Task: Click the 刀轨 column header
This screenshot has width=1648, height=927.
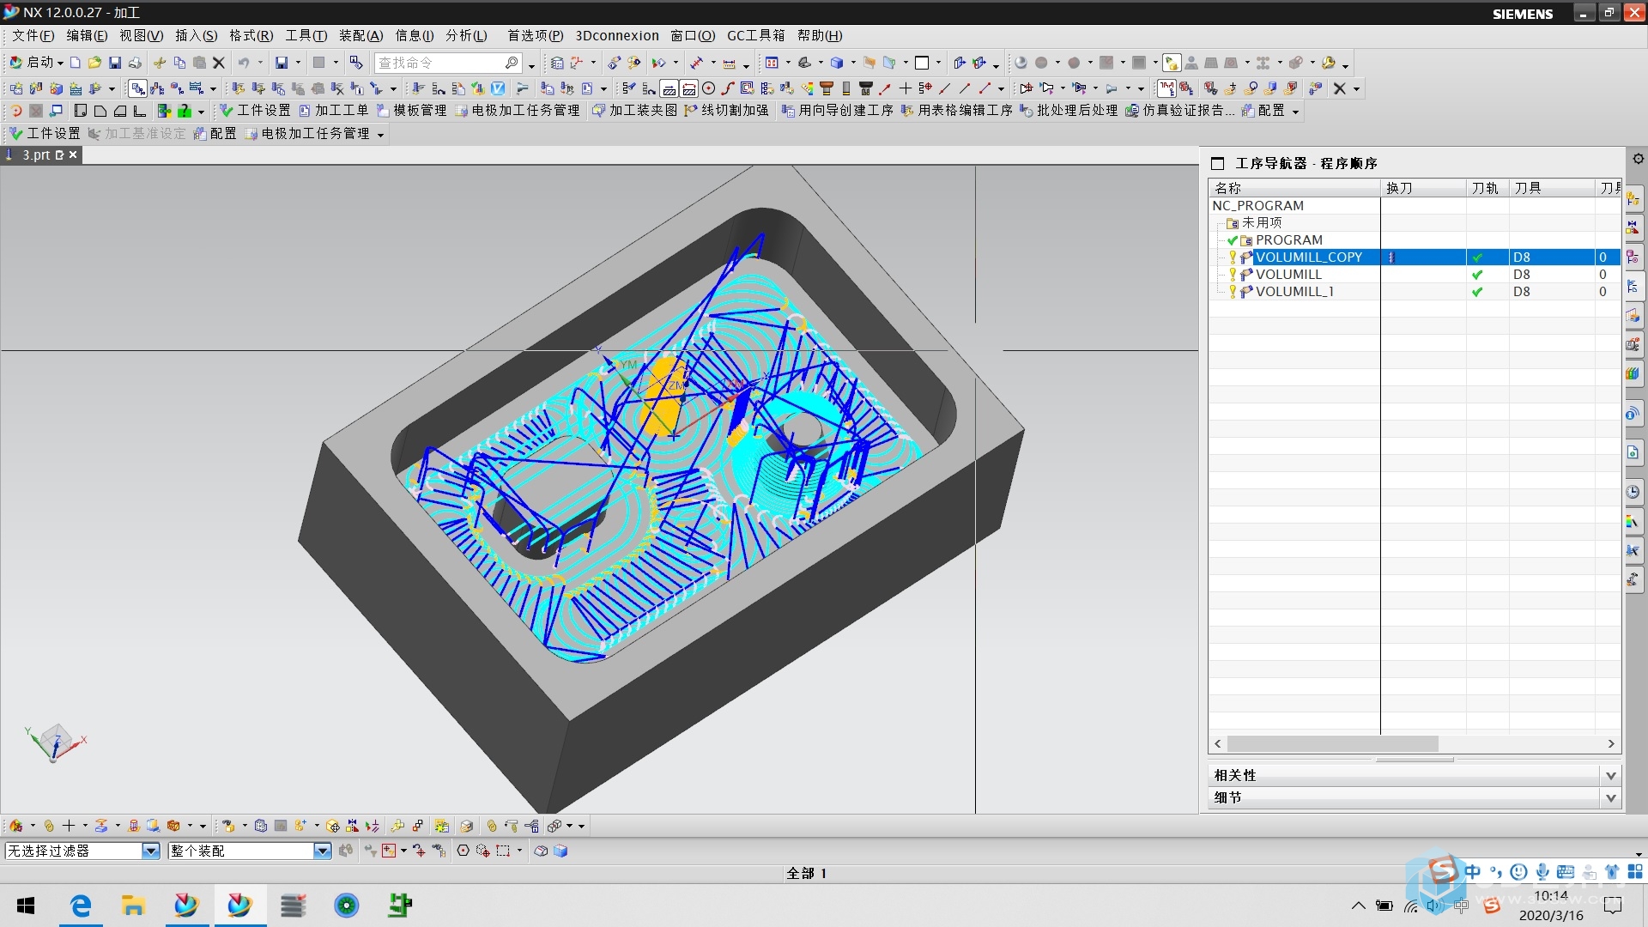Action: point(1486,188)
